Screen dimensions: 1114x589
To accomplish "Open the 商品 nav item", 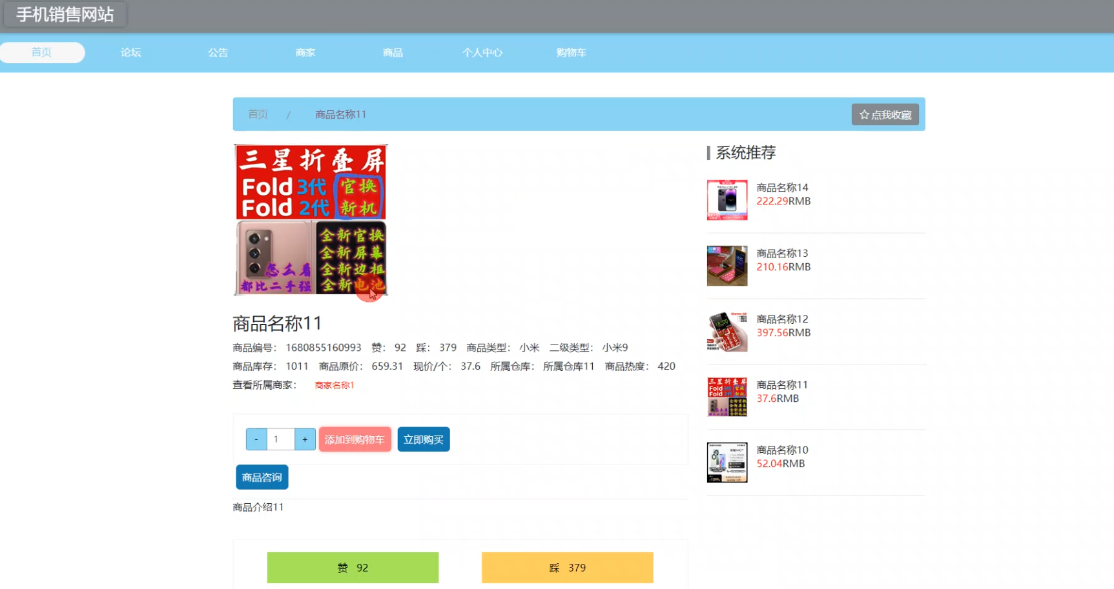I will tap(393, 52).
